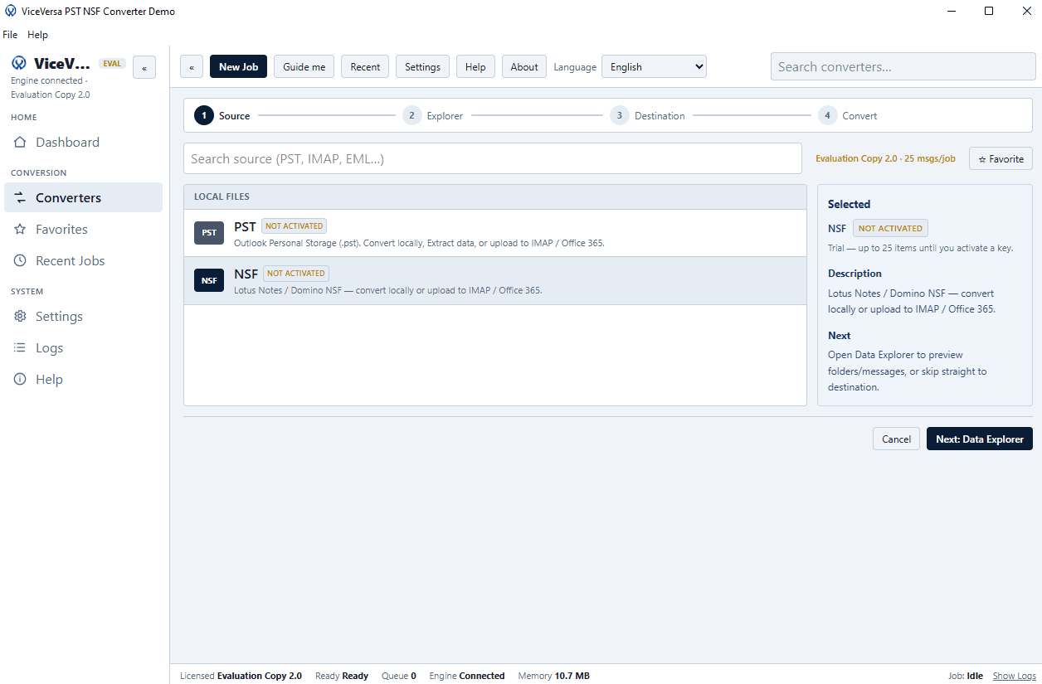Open Favorites in the sidebar
The width and height of the screenshot is (1042, 684).
[x=83, y=230]
